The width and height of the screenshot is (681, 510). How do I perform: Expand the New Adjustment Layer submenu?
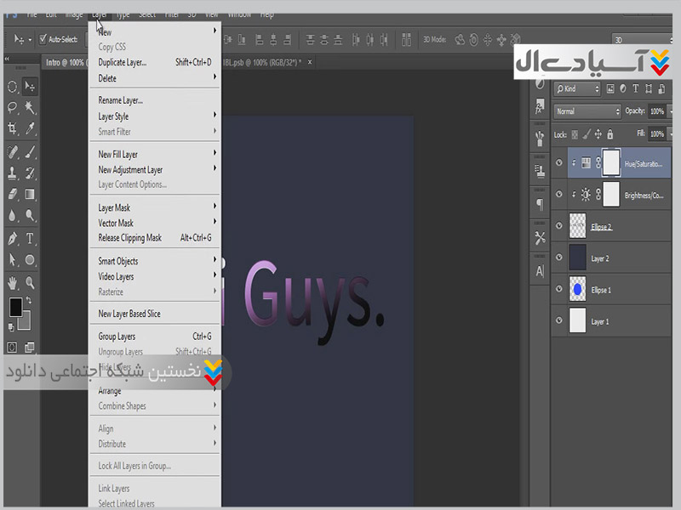point(130,170)
